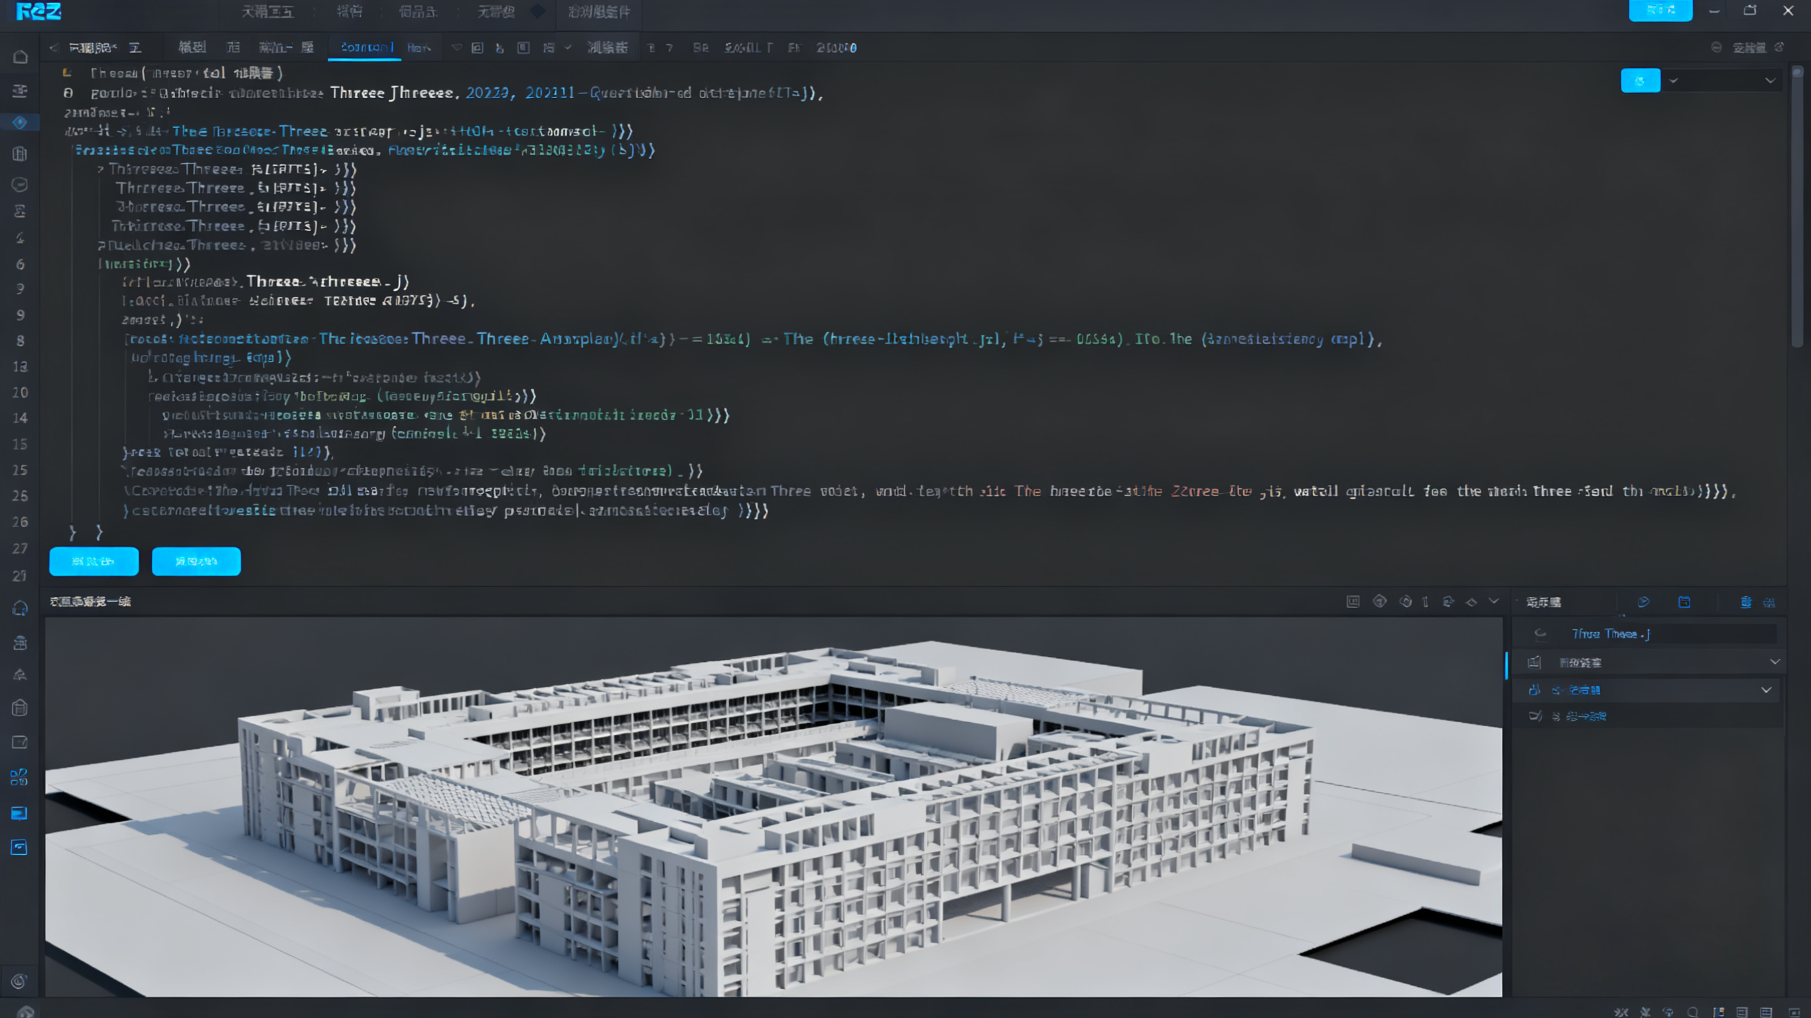Open the clipboard icon in the left sidebar
The width and height of the screenshot is (1811, 1018).
[x=20, y=708]
